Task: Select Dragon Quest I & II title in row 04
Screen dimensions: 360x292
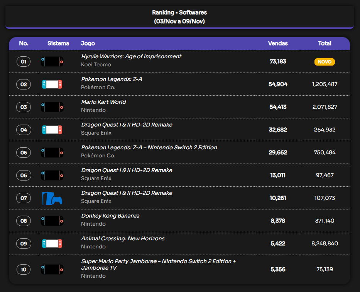Action: coord(127,125)
